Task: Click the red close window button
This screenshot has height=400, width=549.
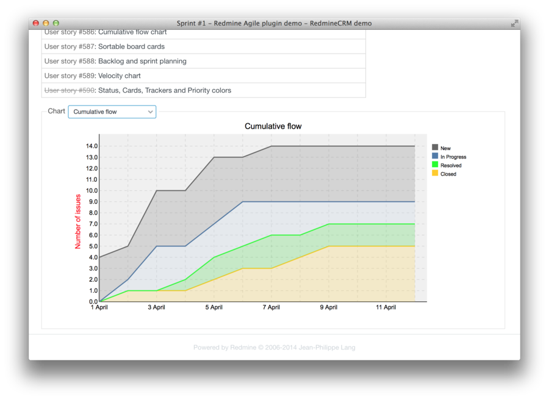Action: click(35, 23)
